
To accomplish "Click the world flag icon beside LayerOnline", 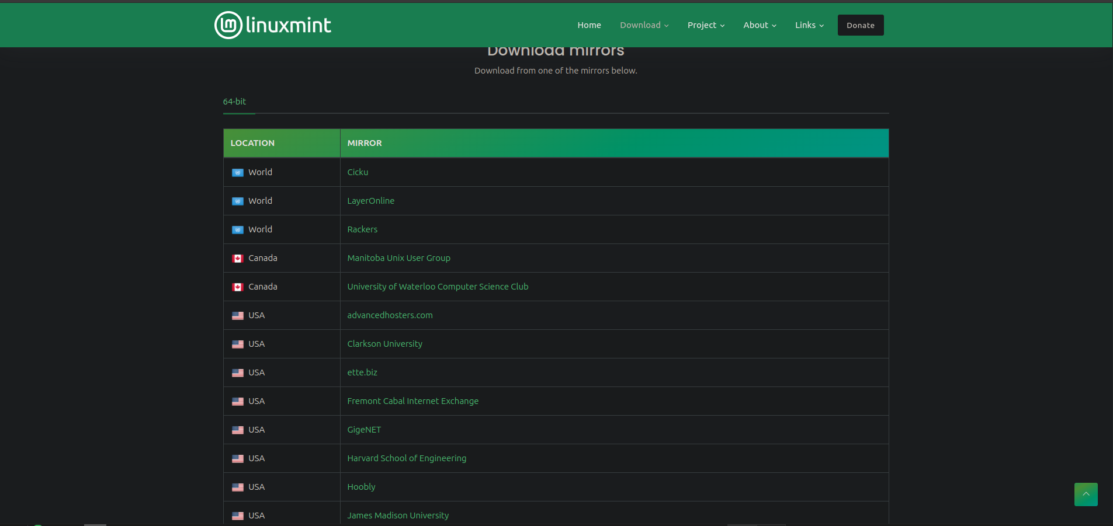I will click(238, 201).
